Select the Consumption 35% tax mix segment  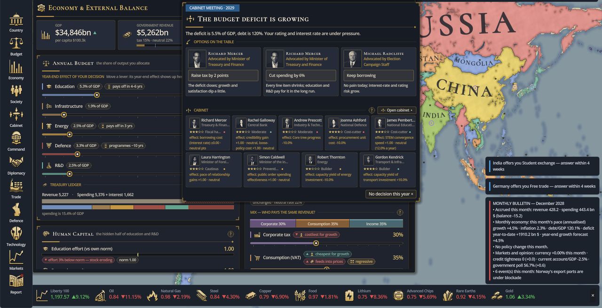[x=323, y=224]
